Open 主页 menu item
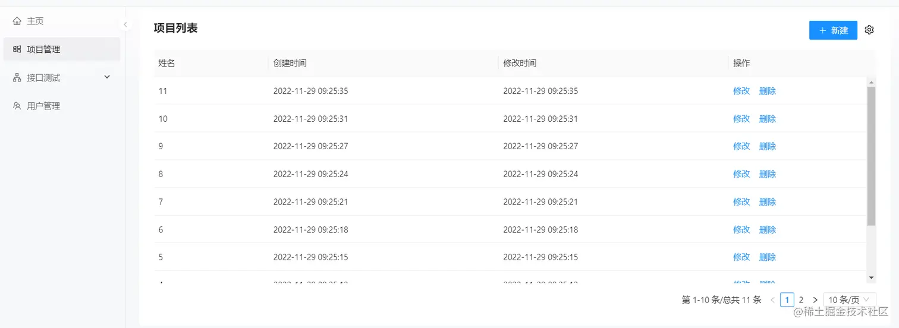The image size is (899, 328). pos(62,21)
